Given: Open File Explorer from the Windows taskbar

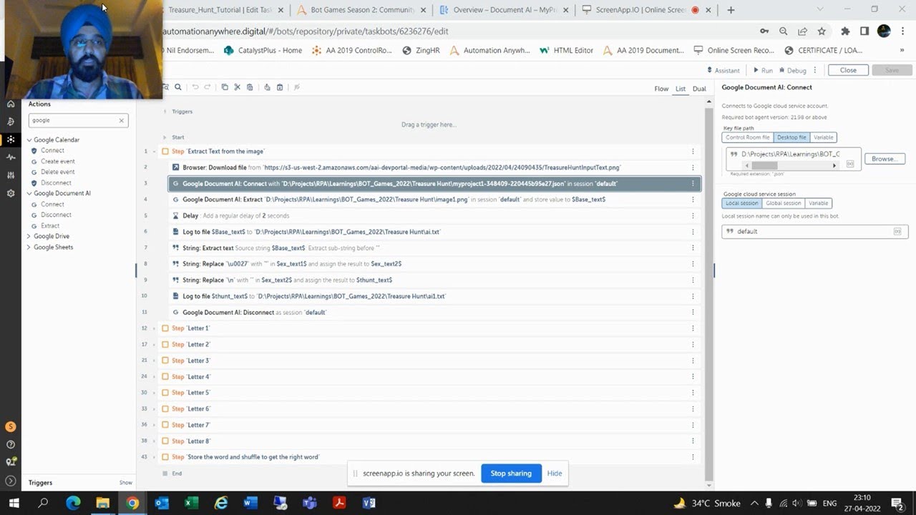Looking at the screenshot, I should point(102,503).
